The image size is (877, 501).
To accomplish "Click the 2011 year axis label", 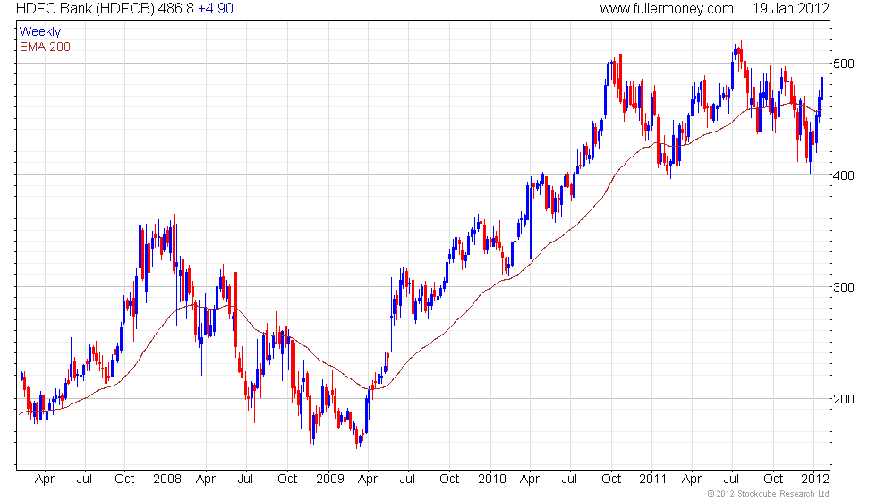I will [x=652, y=480].
